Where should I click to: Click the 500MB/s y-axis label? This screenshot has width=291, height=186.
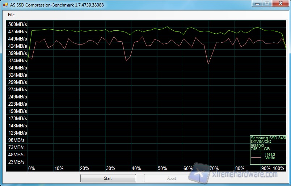click(18, 24)
